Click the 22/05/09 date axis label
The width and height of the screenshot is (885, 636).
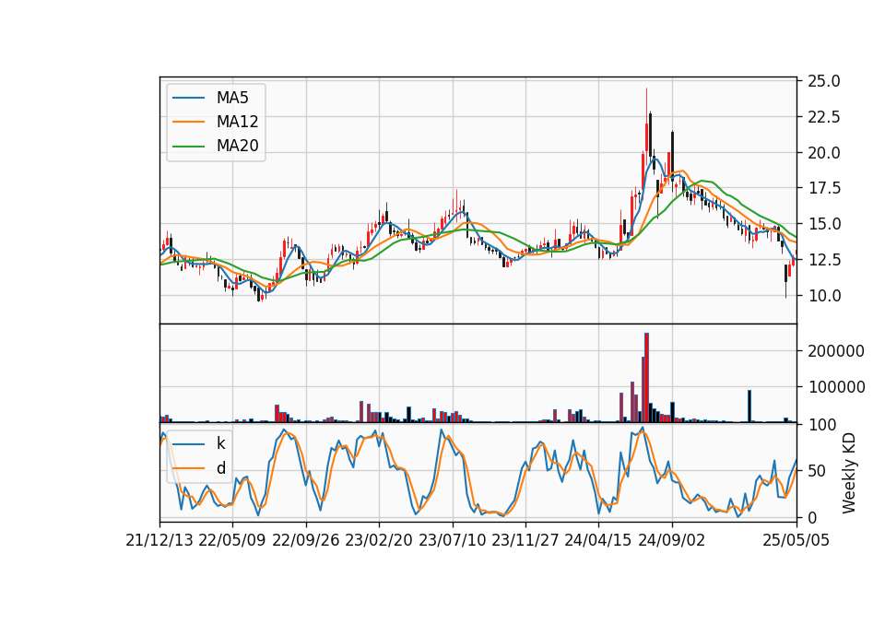pos(232,540)
